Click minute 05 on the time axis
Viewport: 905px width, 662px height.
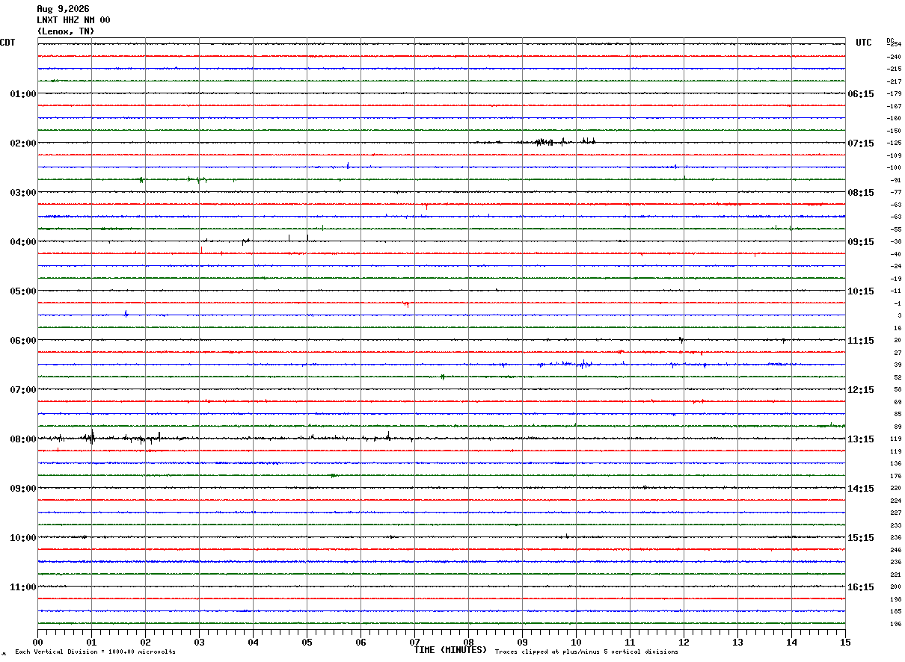click(x=307, y=642)
